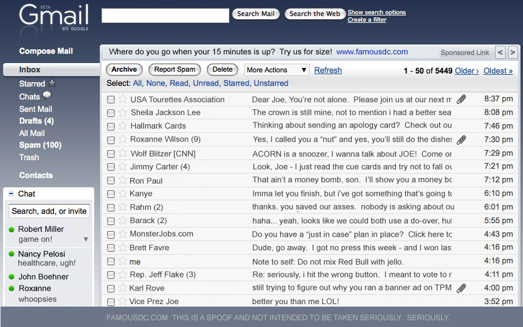Open the Trash folder
This screenshot has height=327, width=523.
(29, 158)
